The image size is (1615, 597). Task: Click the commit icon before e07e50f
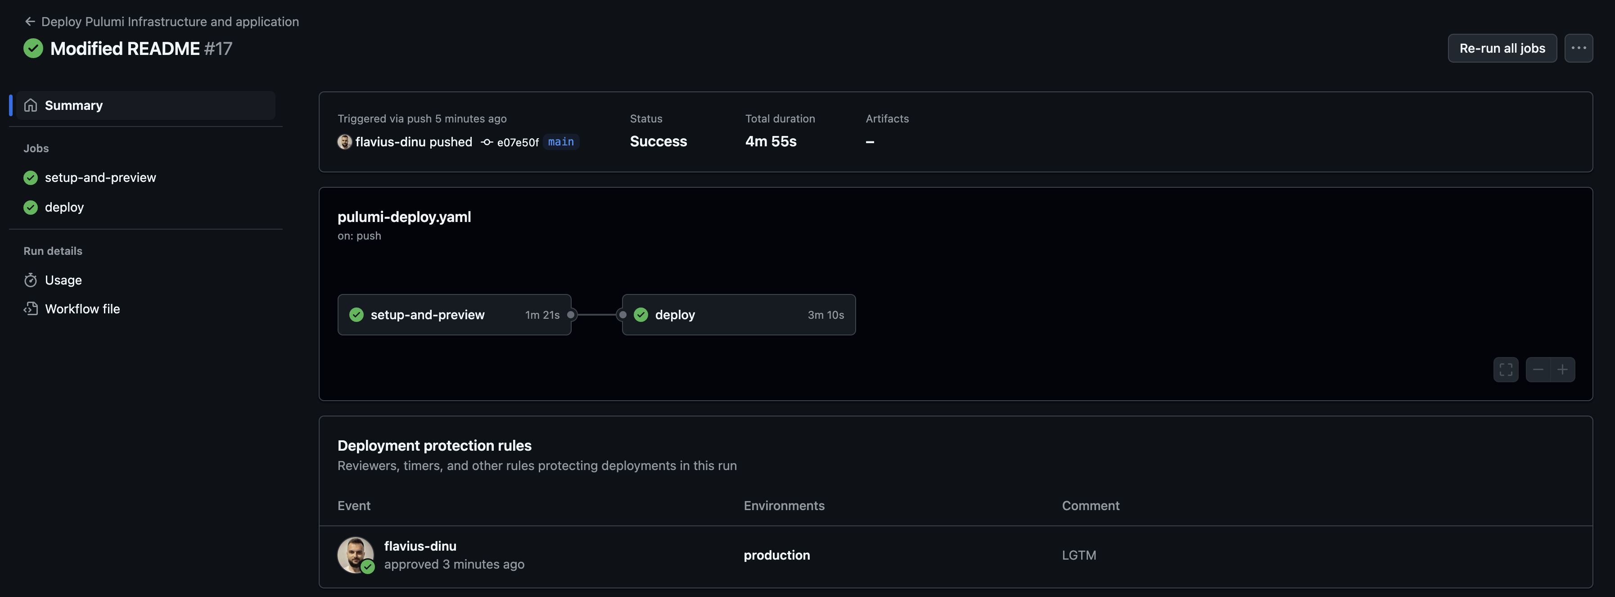(487, 142)
